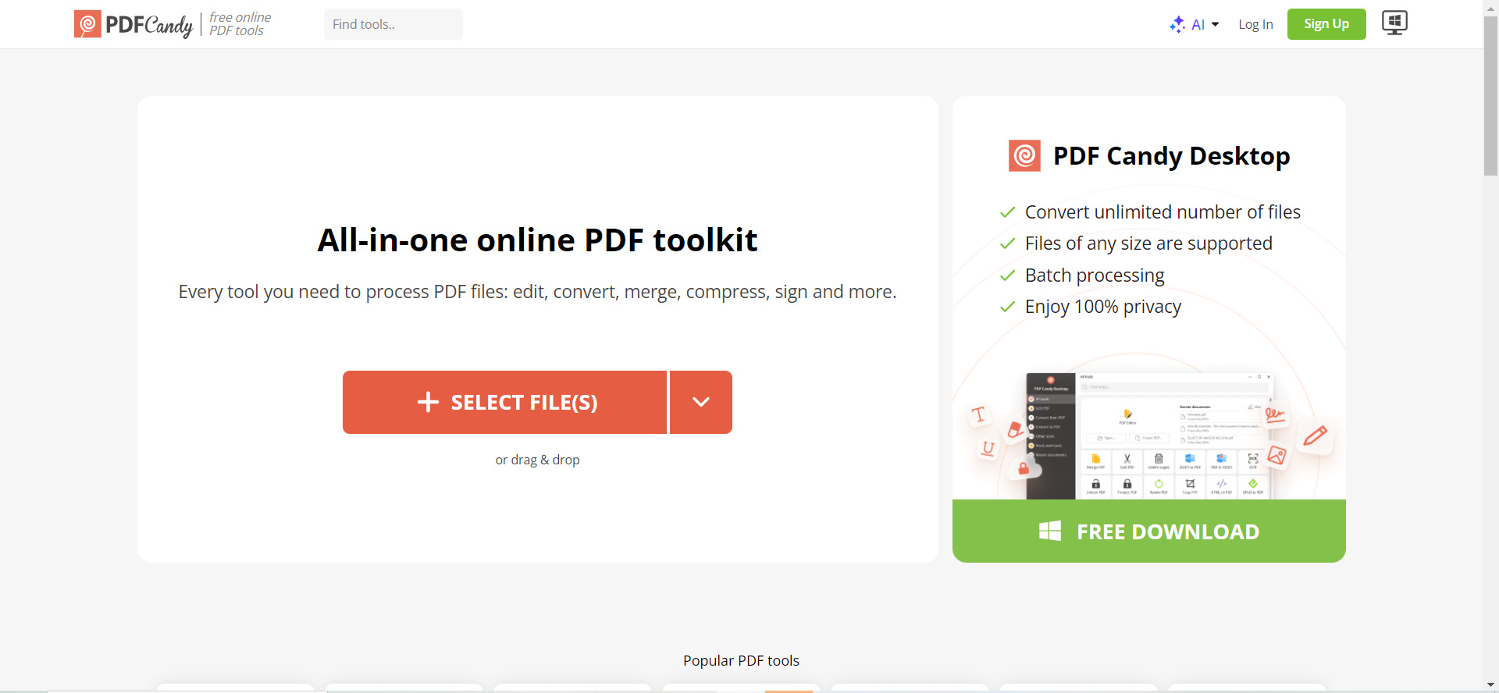Click the Windows logo on download banner
This screenshot has width=1499, height=693.
1050,531
